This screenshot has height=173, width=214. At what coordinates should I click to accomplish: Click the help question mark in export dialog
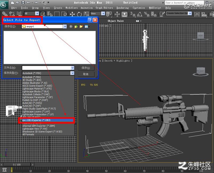90,20
